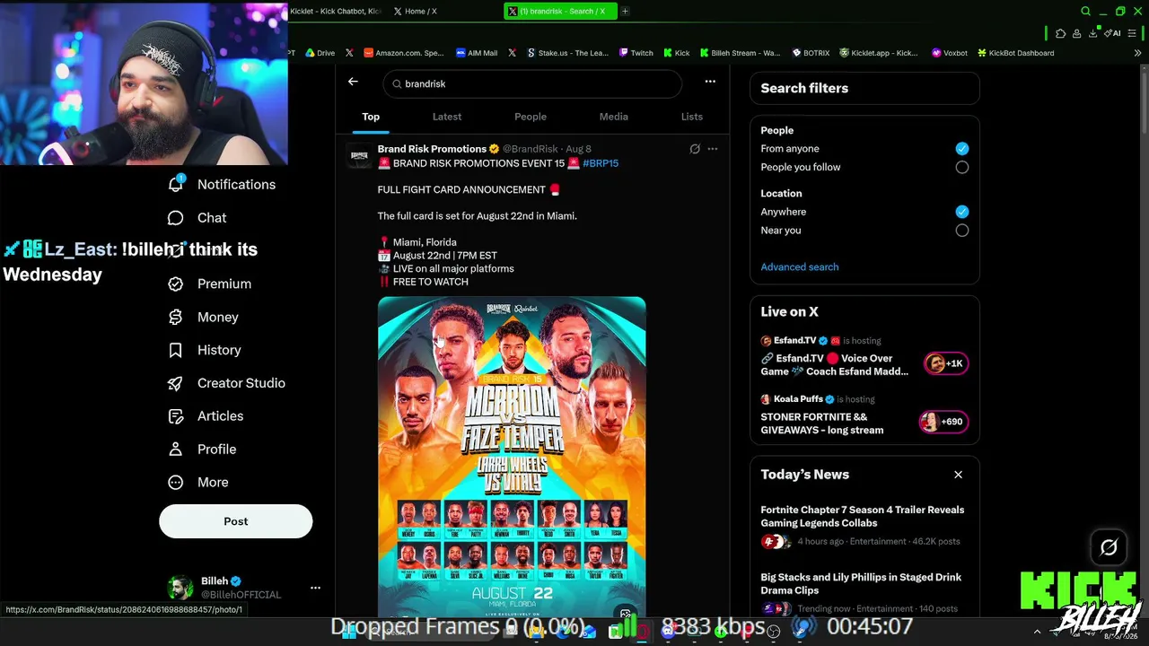The width and height of the screenshot is (1149, 646).
Task: Switch to the Top search tab
Action: click(371, 117)
